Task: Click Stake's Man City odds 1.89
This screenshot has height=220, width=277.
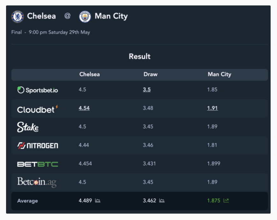Action: pyautogui.click(x=212, y=127)
